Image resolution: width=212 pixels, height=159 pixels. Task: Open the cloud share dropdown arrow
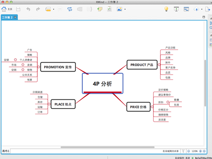[202, 9]
